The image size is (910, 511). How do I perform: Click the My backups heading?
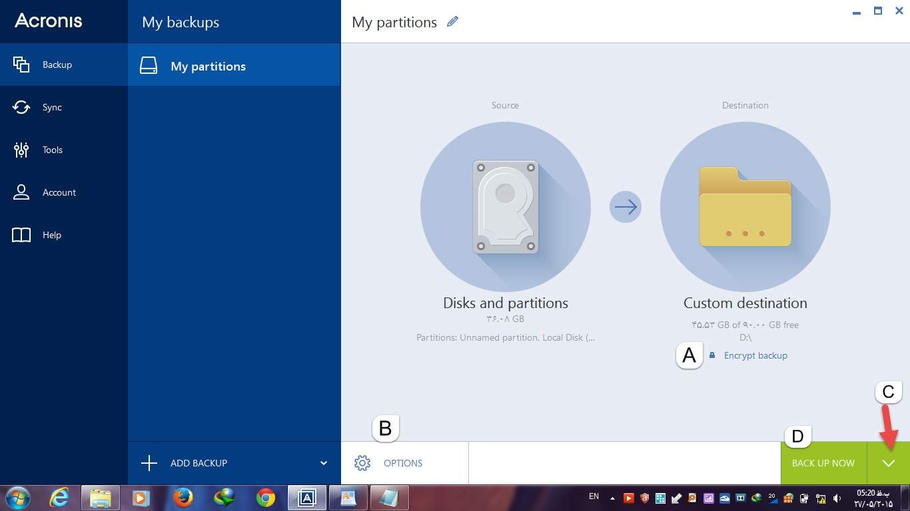181,22
